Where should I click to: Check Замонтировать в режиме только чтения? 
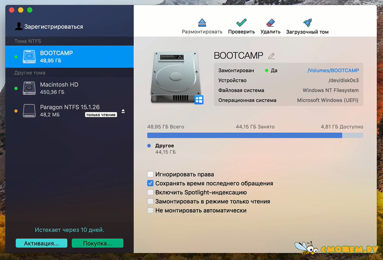(150, 201)
